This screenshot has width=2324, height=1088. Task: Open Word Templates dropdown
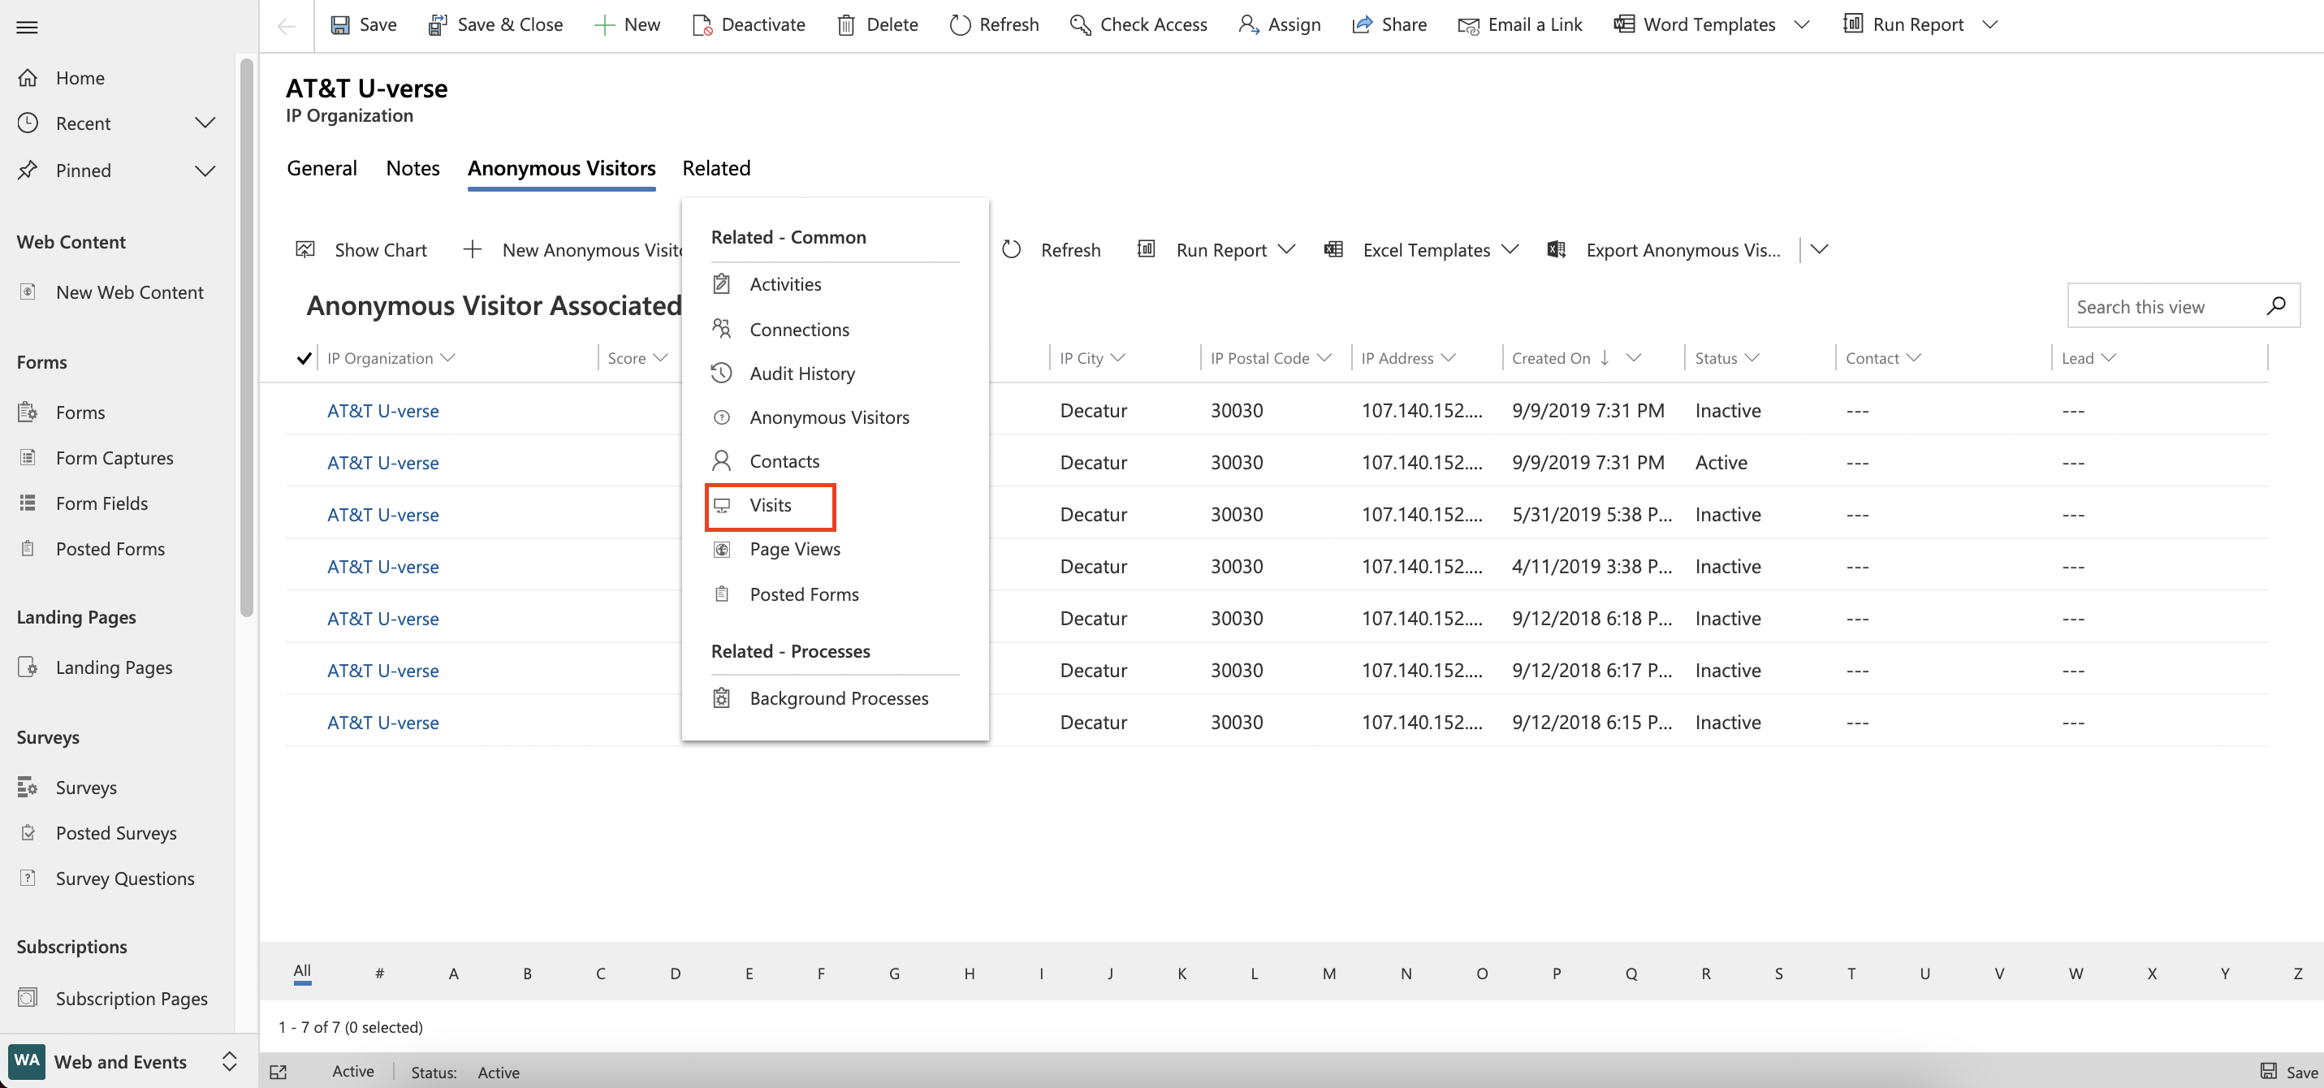tap(1802, 24)
